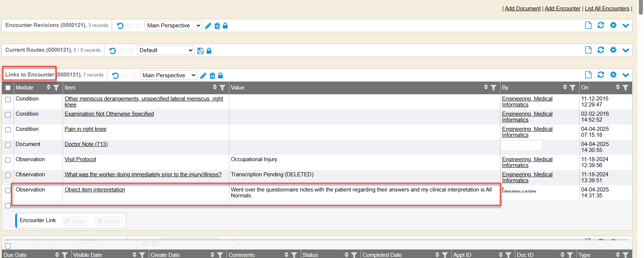Screen dimensions: 644x258
Task: Sort the Value column
Action: (x=486, y=87)
